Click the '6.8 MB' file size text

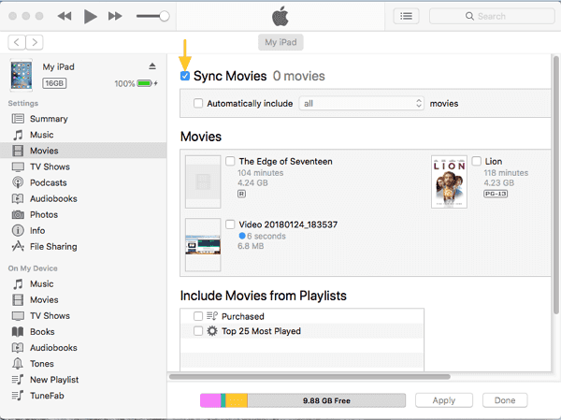tap(251, 246)
